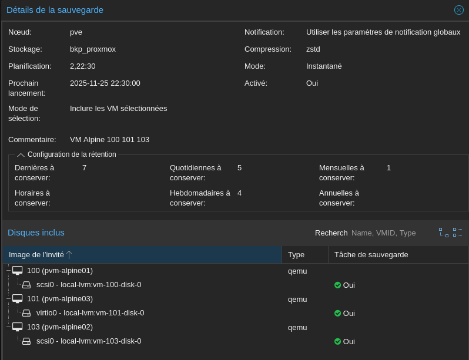Collapse the 100 (pvm-alpine01) tree node
The image size is (469, 360).
point(8,271)
